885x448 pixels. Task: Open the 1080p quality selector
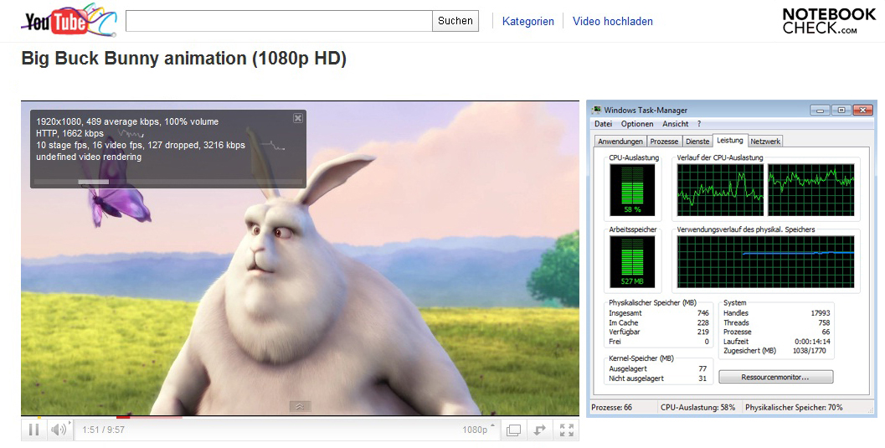(x=478, y=430)
